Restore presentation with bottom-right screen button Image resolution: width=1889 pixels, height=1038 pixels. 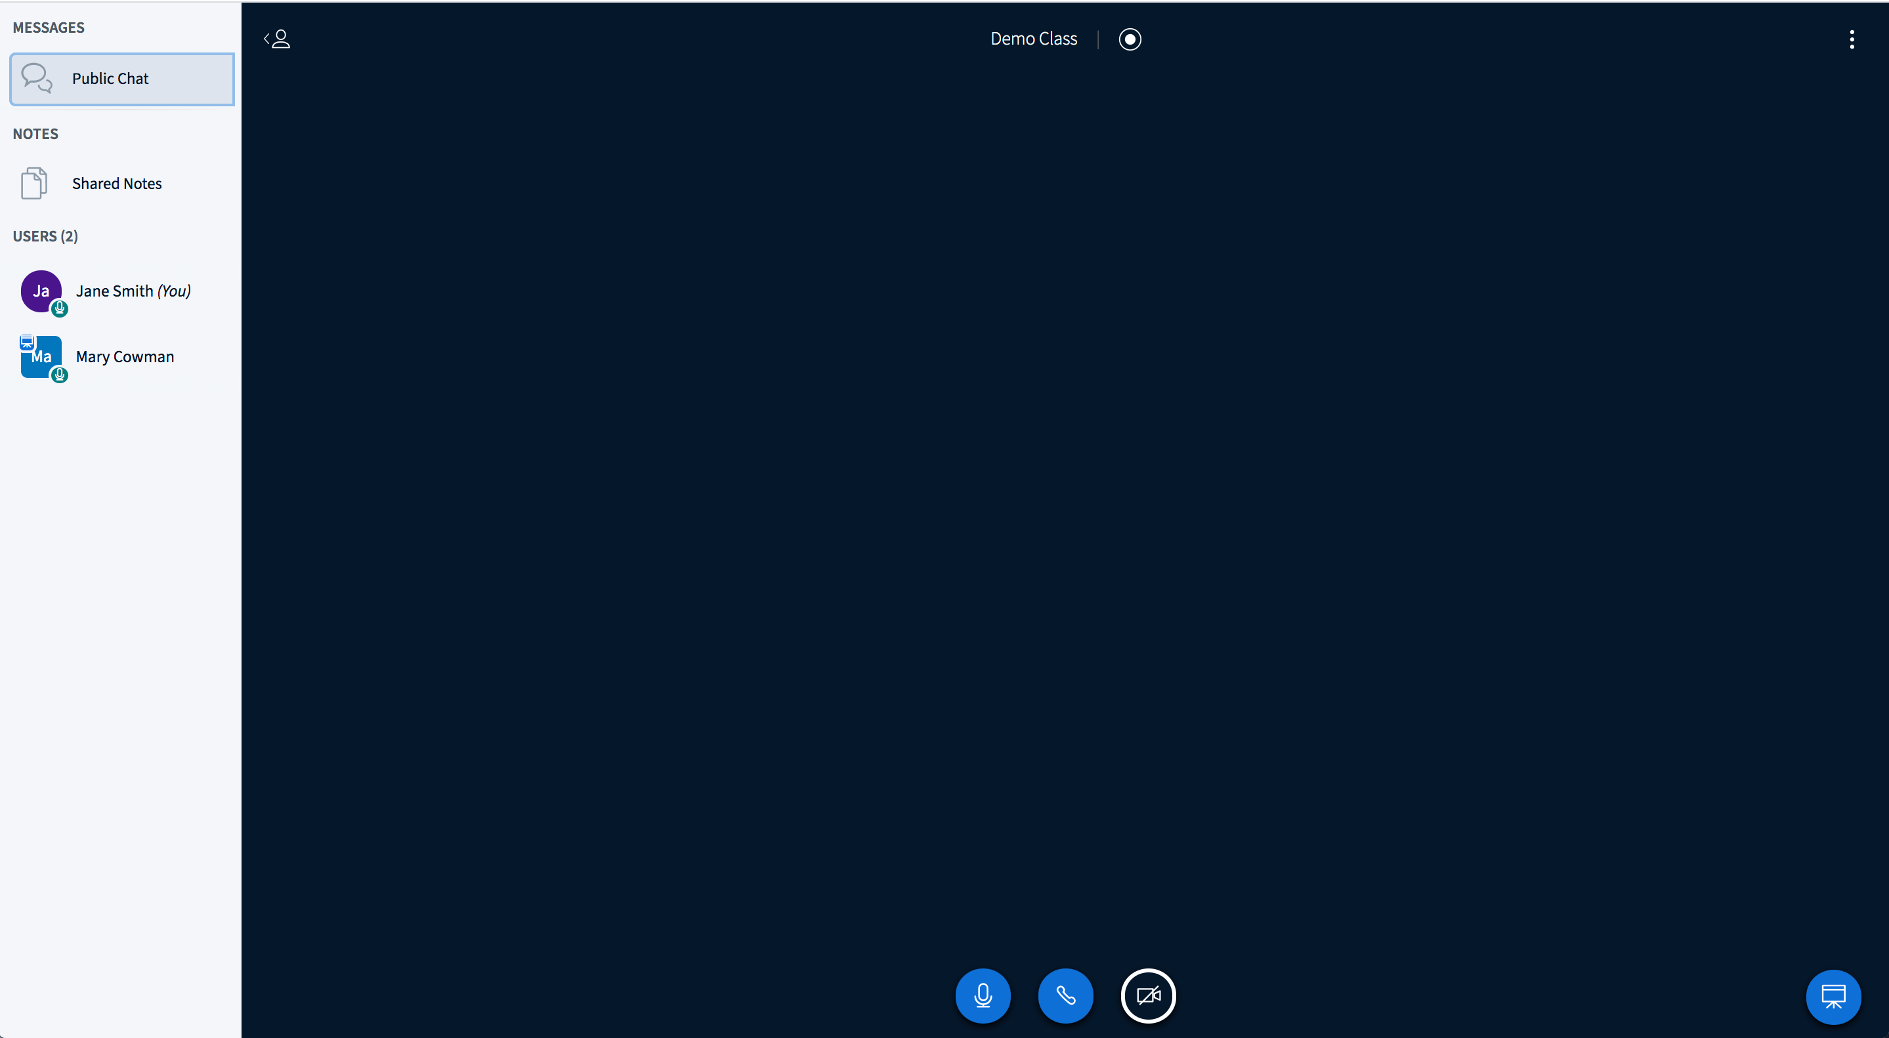coord(1833,996)
